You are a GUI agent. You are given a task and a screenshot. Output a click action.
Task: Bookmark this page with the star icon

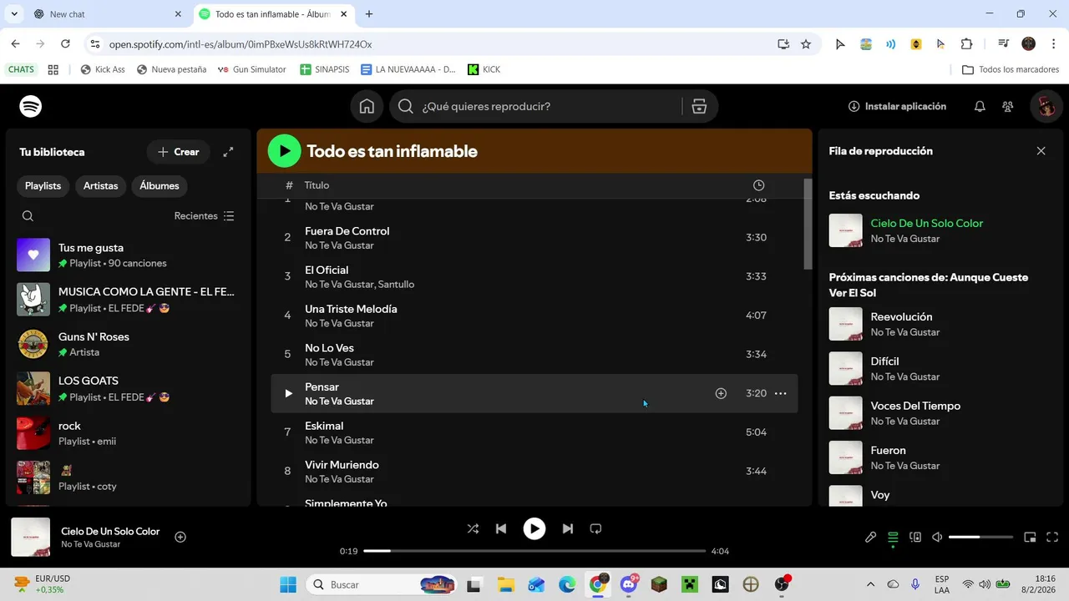coord(806,44)
